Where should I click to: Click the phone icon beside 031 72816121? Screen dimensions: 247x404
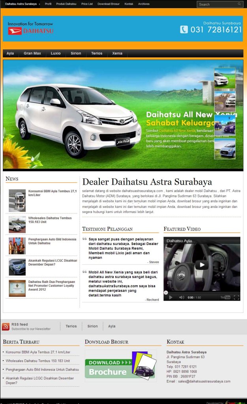[184, 30]
